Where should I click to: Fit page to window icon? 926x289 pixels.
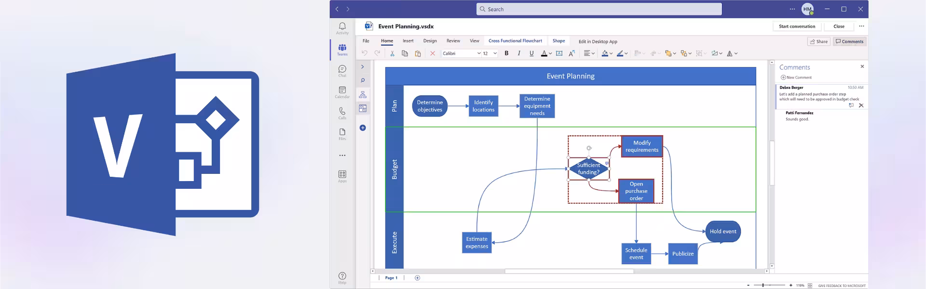[810, 286]
